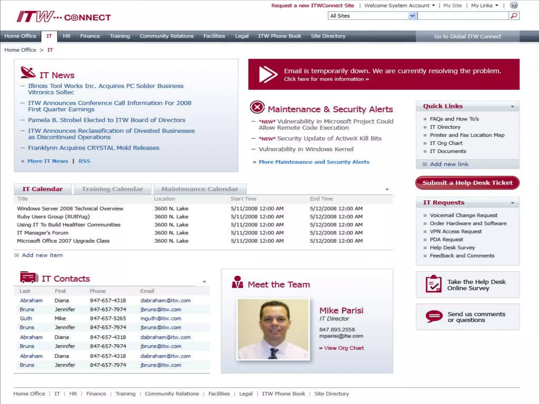The image size is (539, 404).
Task: Open the IT Requests panel menu arrow
Action: pos(512,203)
